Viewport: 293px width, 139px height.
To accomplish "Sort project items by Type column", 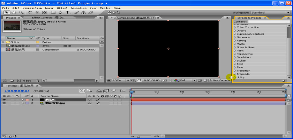I will pyautogui.click(x=51, y=38).
